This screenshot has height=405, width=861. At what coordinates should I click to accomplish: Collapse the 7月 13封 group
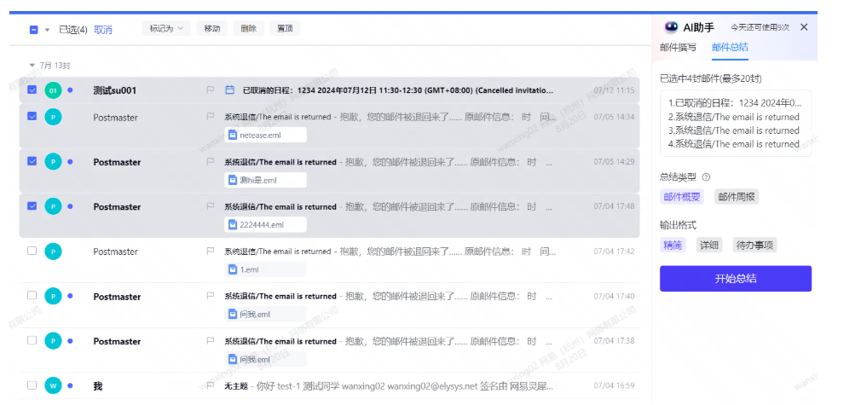click(32, 66)
